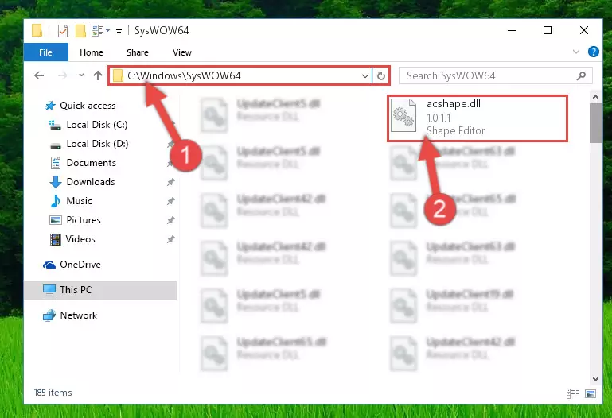Switch to the Share ribbon tab

click(138, 52)
